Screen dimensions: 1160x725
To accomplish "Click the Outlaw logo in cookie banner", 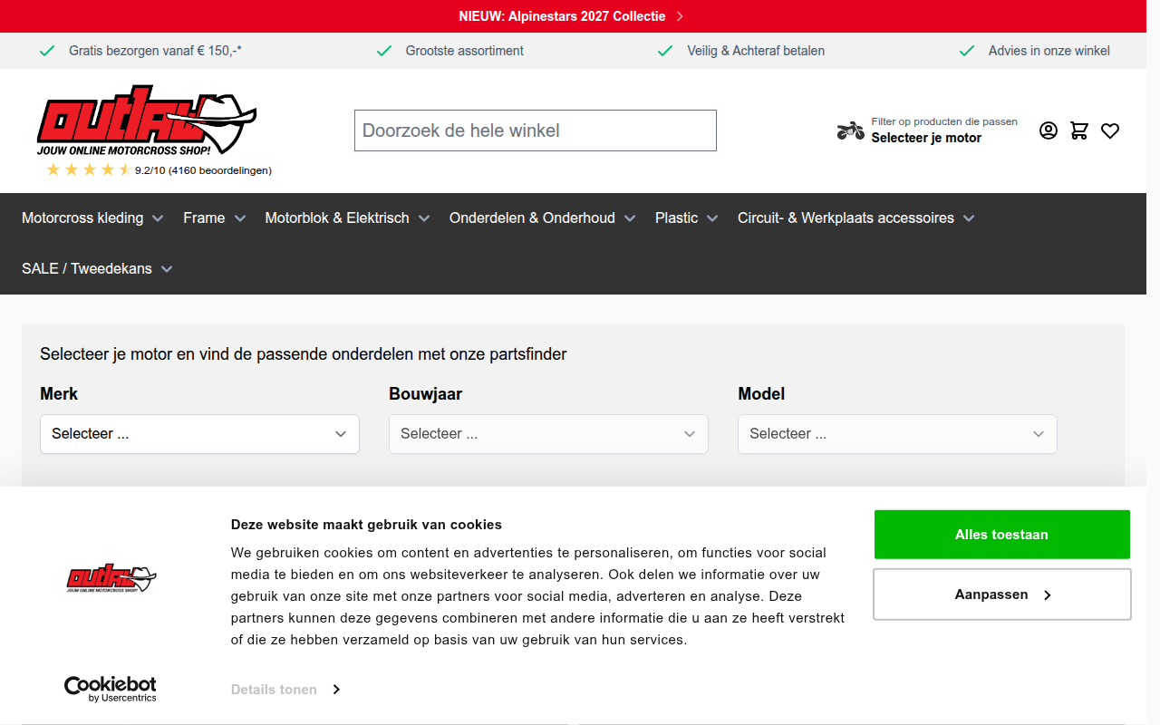I will click(x=111, y=577).
